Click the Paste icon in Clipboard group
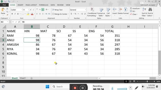161x90 pixels. click(x=3, y=10)
